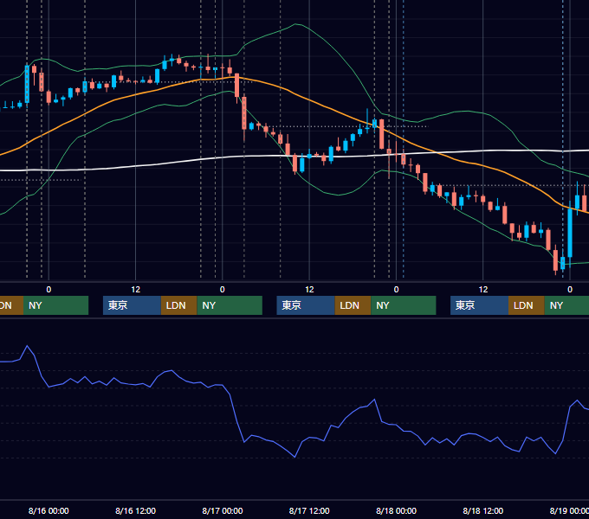Click the NY session block ending near 8/18 00:00
This screenshot has height=519, width=589.
click(404, 305)
